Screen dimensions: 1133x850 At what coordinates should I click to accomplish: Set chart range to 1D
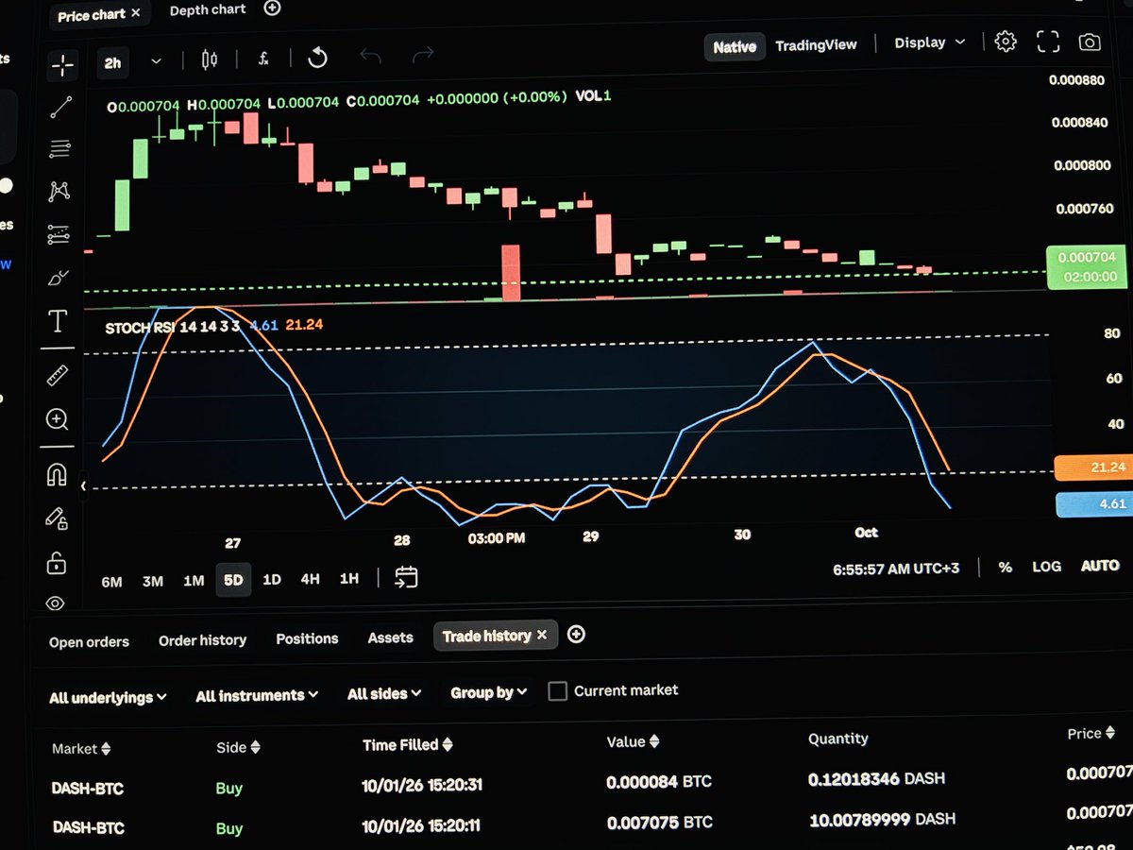click(x=272, y=579)
